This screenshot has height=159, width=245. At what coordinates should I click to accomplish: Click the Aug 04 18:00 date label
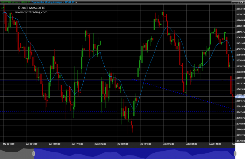click(x=215, y=144)
